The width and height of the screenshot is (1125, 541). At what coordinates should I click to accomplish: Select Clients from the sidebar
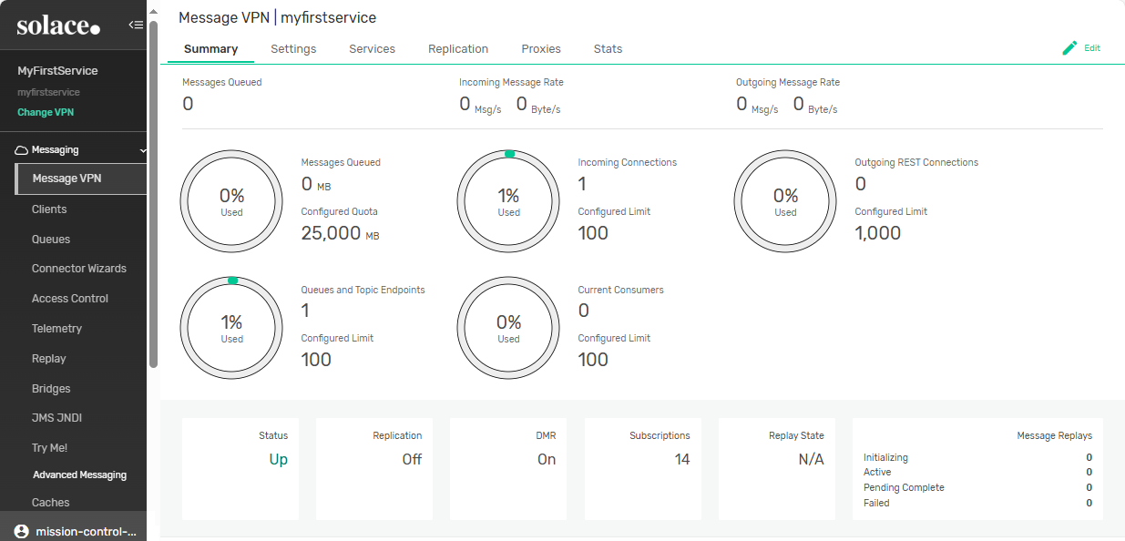[49, 209]
